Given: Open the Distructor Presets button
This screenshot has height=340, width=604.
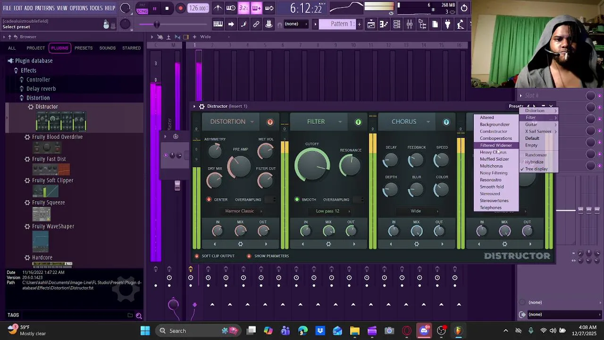Looking at the screenshot, I should tap(516, 106).
